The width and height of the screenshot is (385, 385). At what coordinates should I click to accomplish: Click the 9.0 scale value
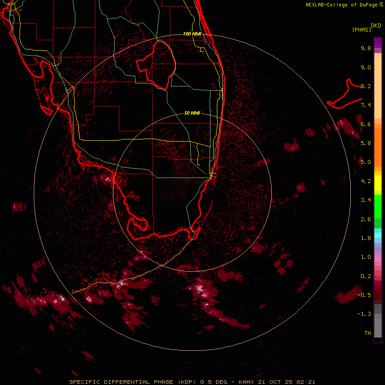(366, 67)
